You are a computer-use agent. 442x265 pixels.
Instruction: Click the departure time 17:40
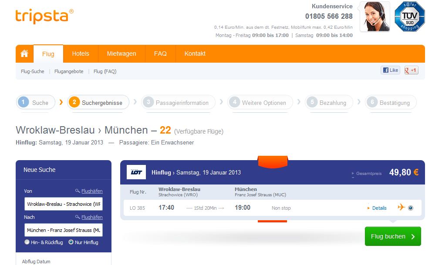pyautogui.click(x=166, y=208)
